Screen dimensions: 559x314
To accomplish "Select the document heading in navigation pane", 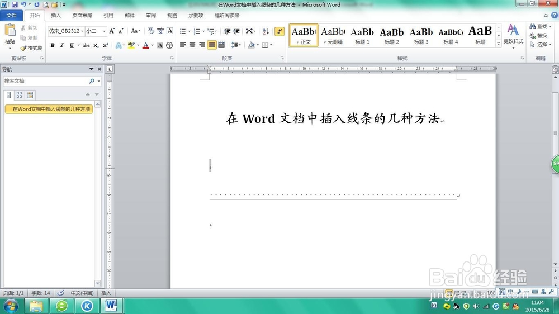I will coord(49,109).
